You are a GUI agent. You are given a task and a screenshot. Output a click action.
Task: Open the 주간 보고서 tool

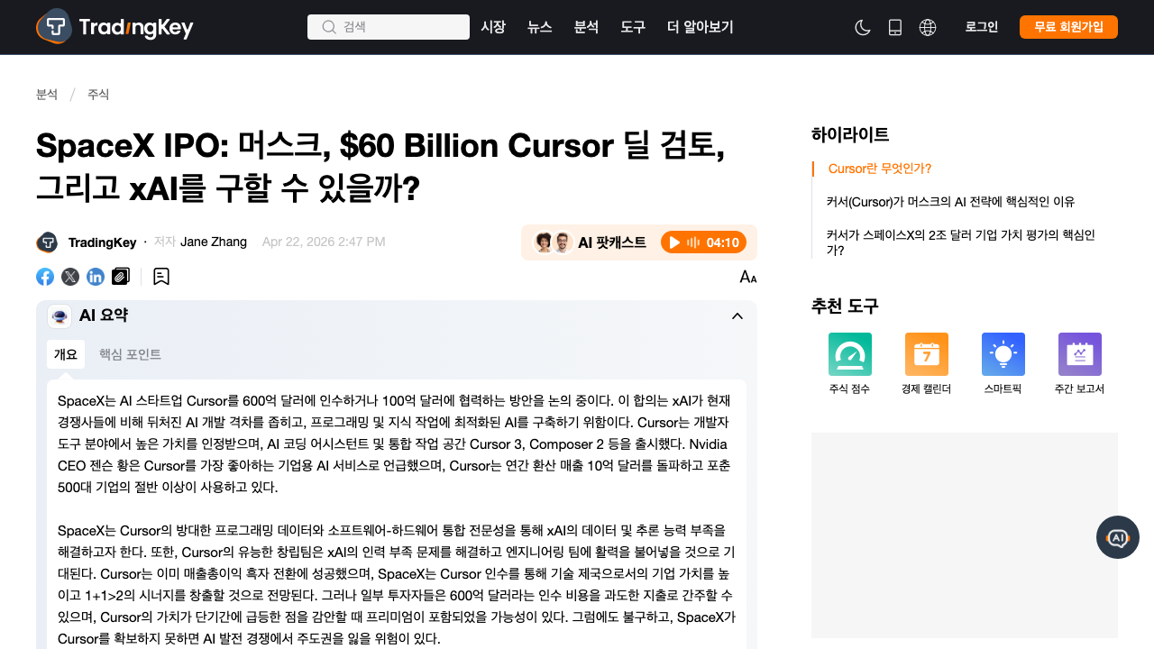1079,364
